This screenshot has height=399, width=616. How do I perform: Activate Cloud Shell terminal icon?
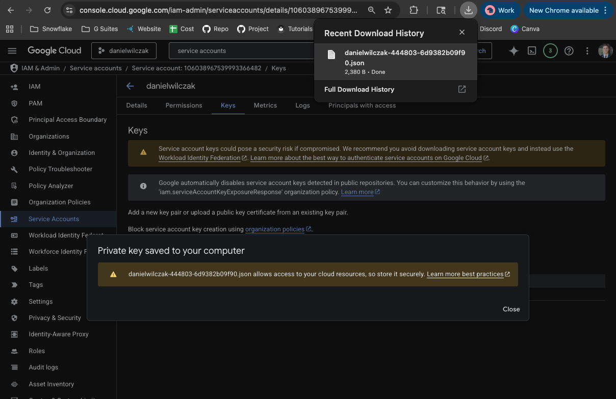pos(532,51)
